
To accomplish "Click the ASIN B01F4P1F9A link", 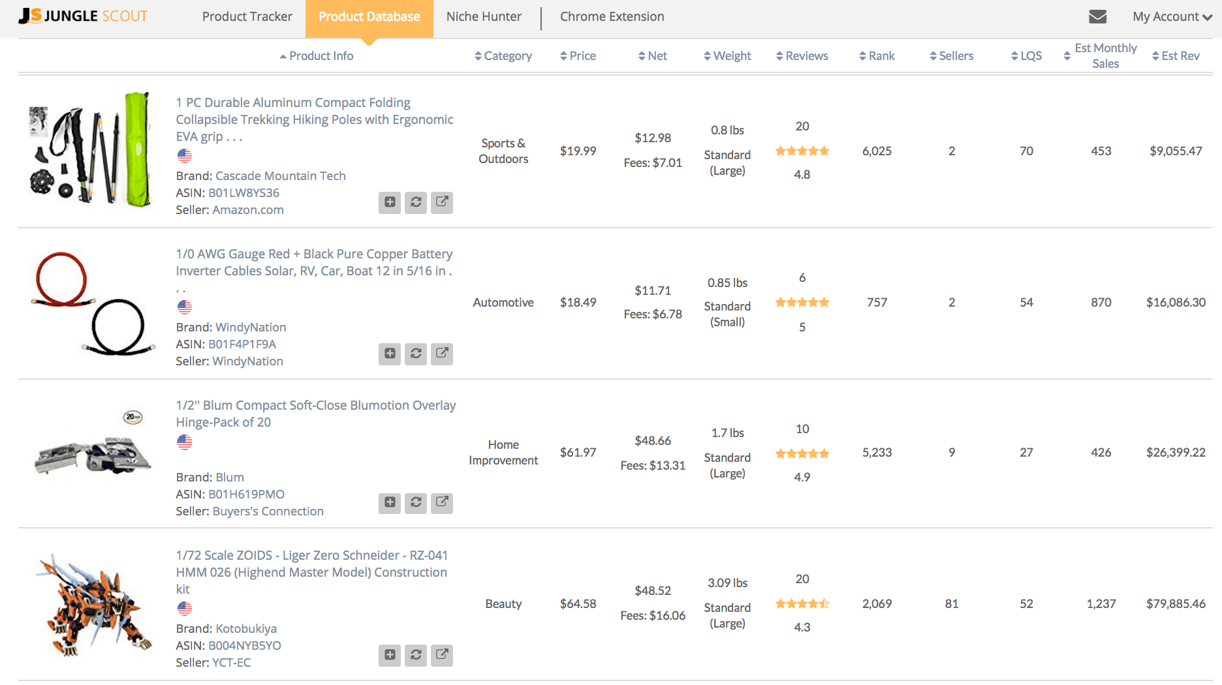I will coord(242,344).
